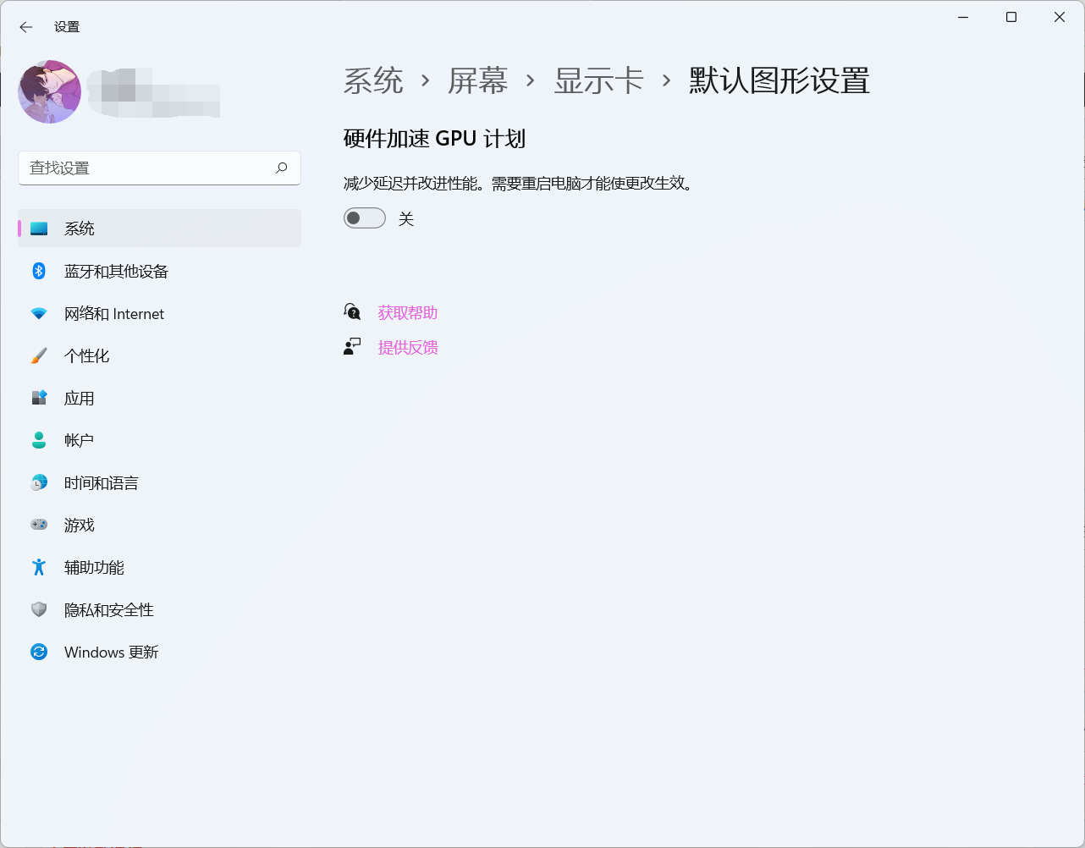Open 时间和语言 settings category
The height and width of the screenshot is (848, 1085).
pos(101,483)
